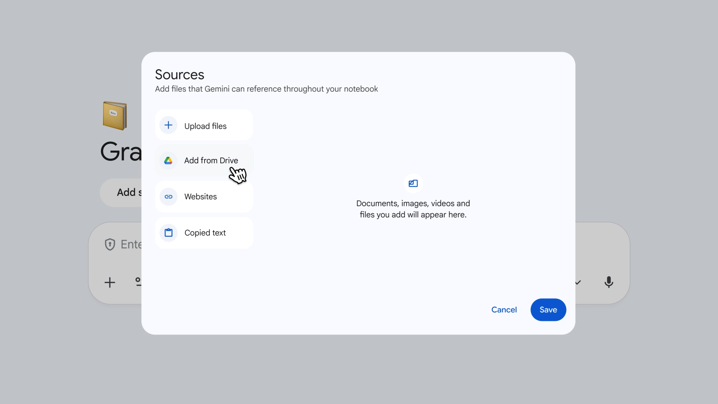718x404 pixels.
Task: Open the Websites source option
Action: [x=200, y=197]
